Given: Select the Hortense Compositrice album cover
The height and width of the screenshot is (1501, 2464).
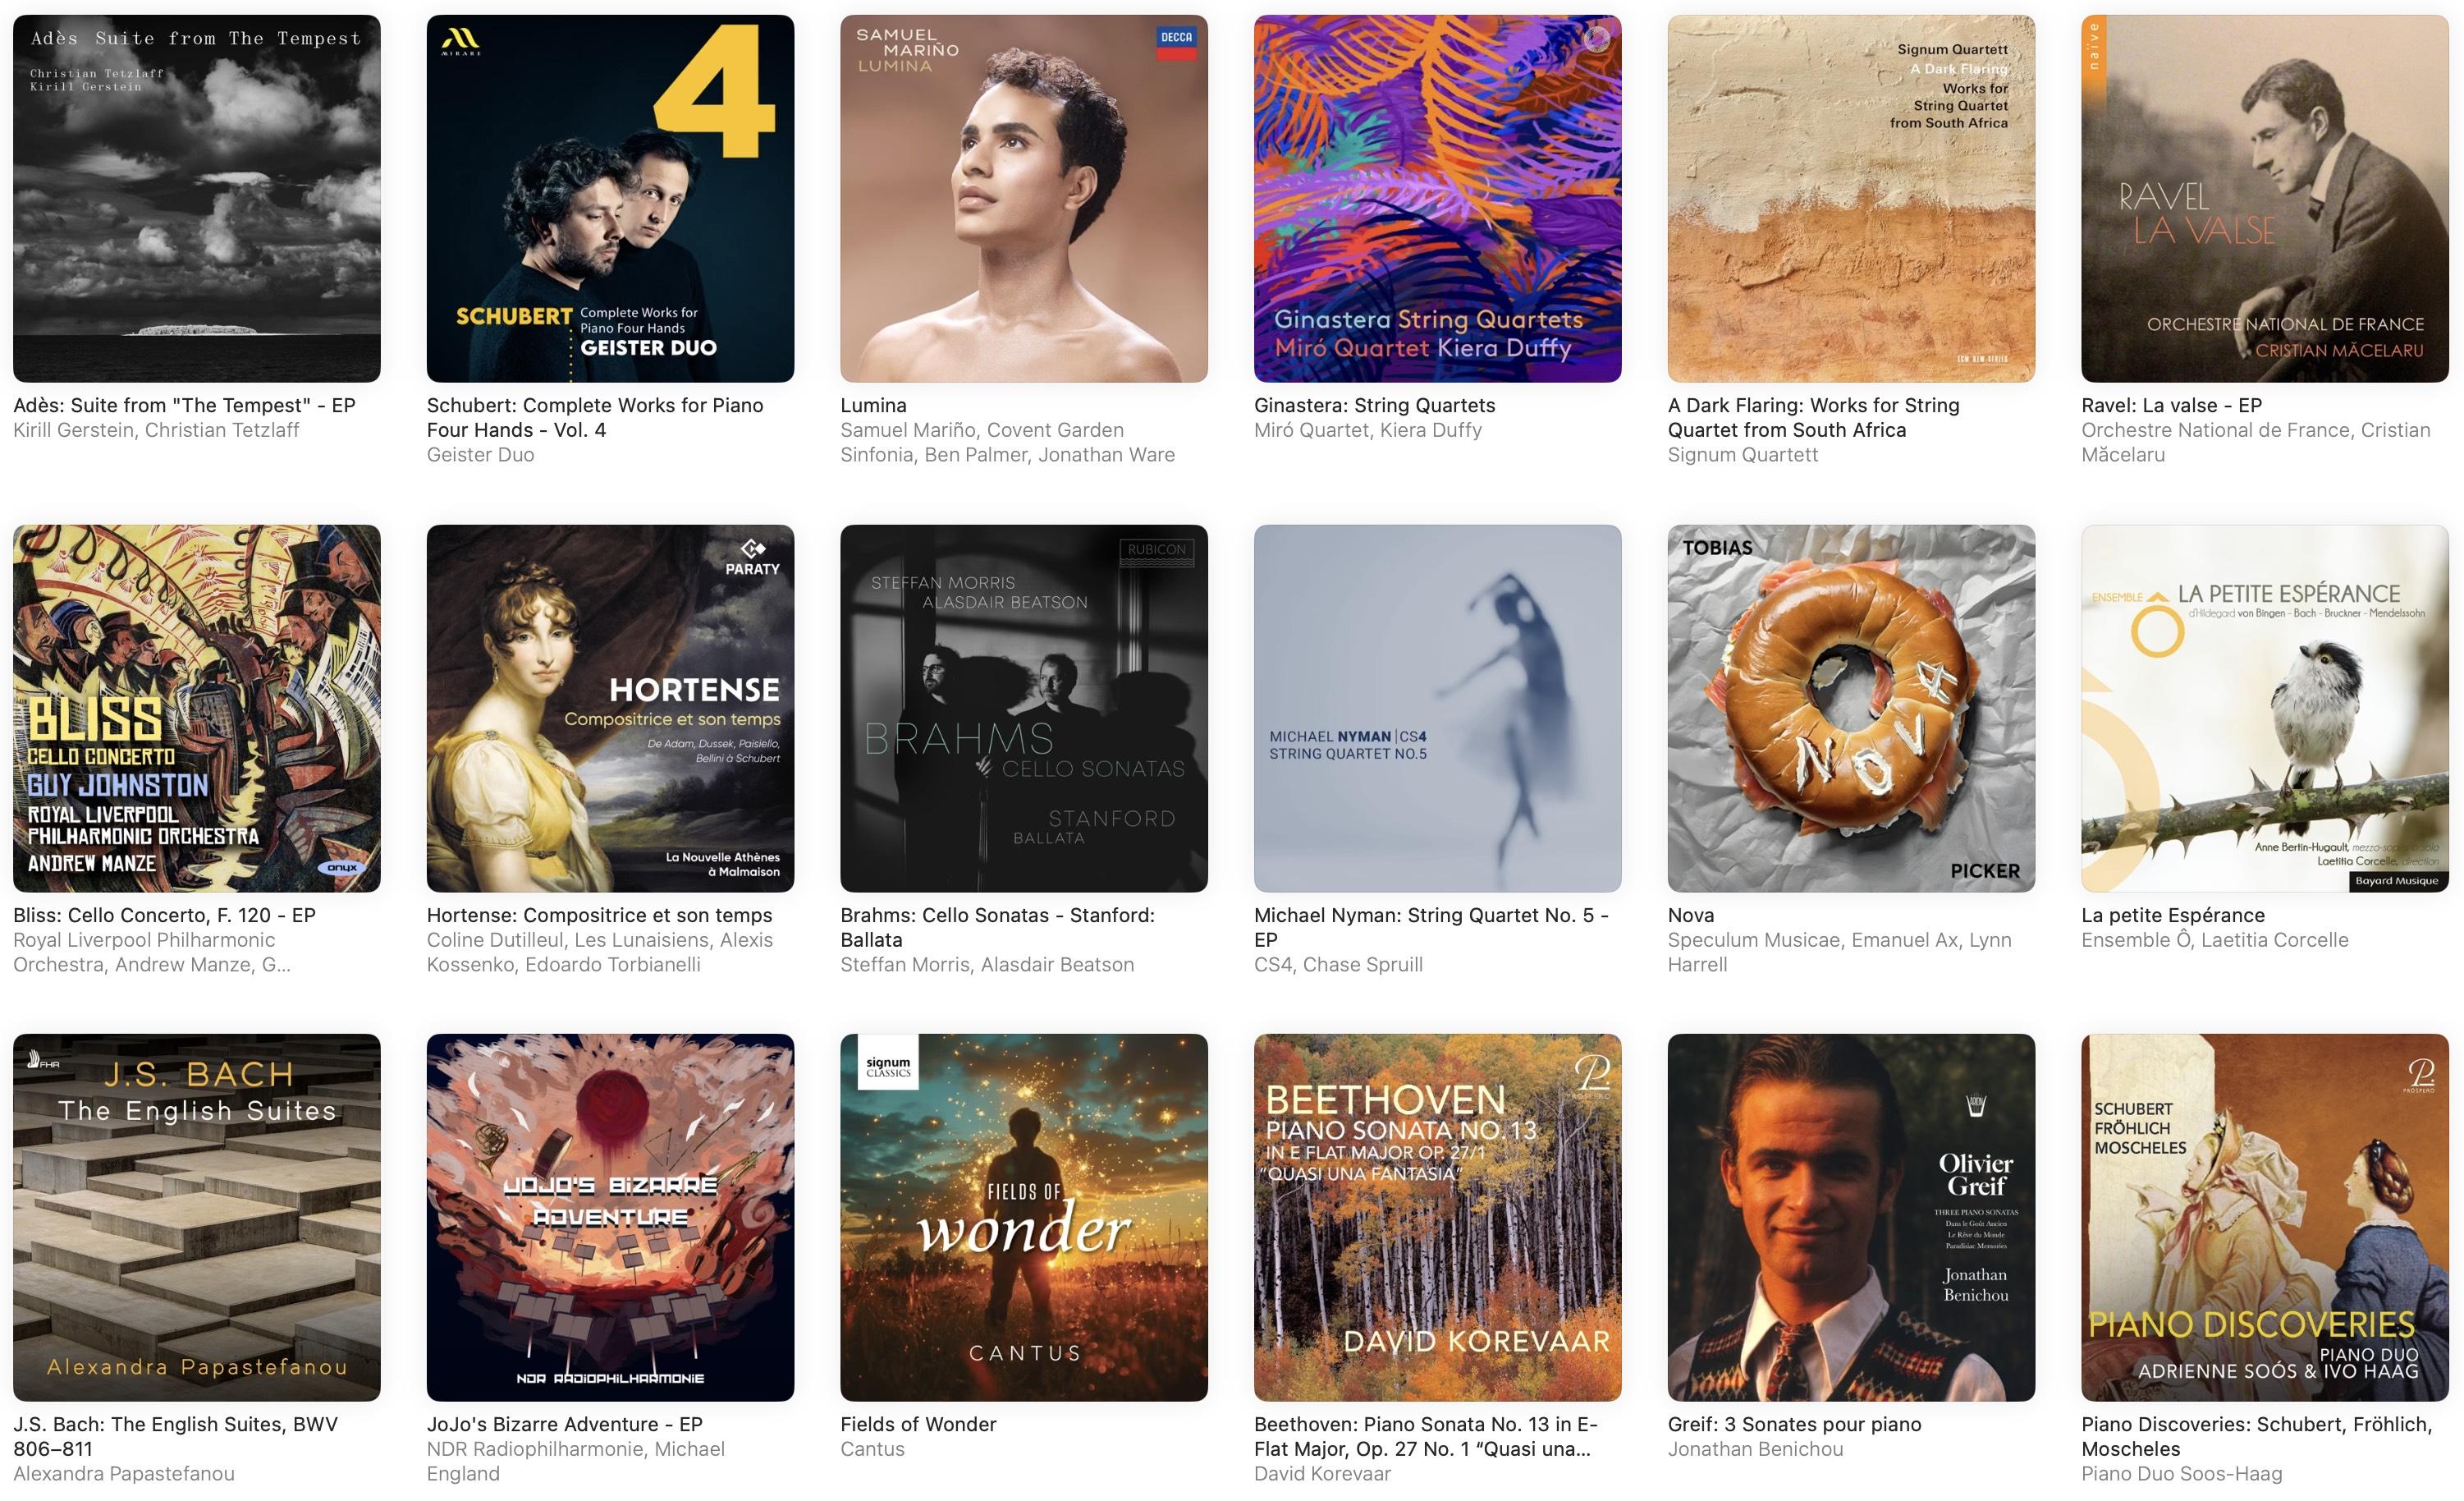Looking at the screenshot, I should coord(610,709).
